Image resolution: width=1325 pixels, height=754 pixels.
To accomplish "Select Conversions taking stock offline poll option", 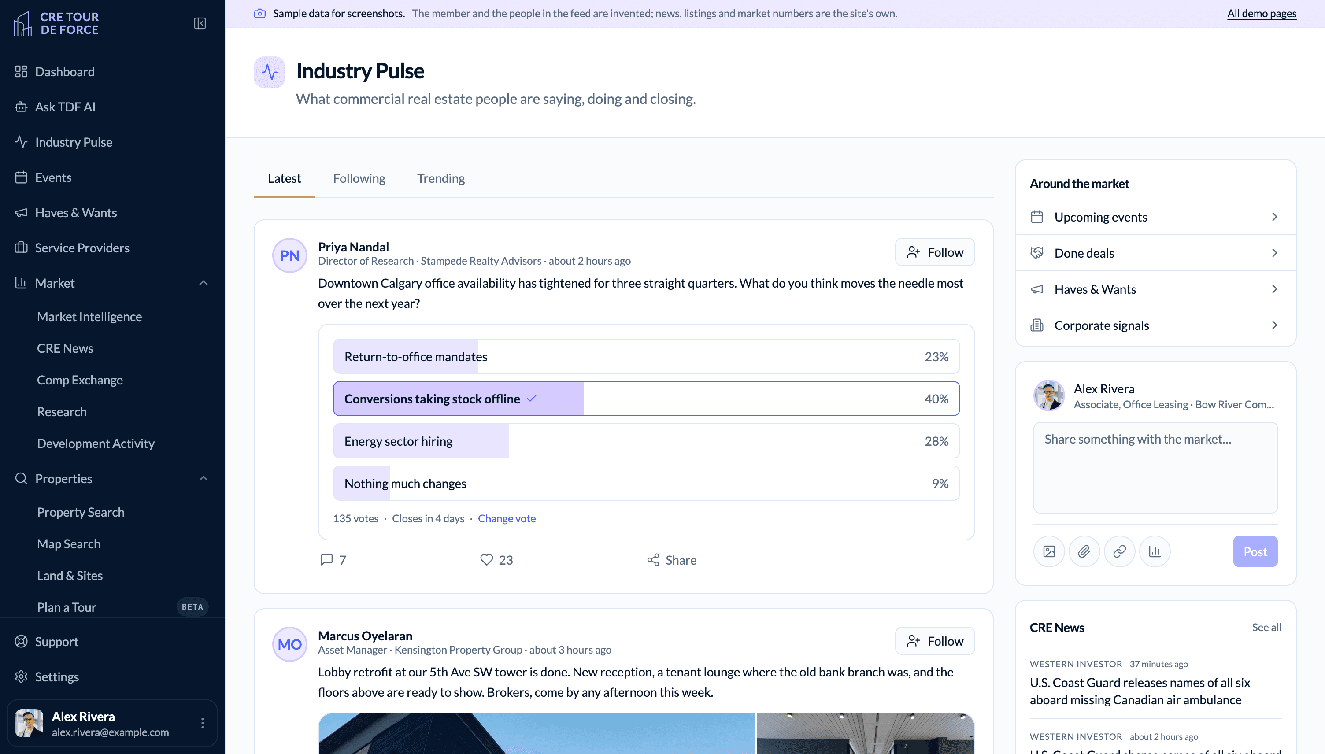I will (x=646, y=399).
